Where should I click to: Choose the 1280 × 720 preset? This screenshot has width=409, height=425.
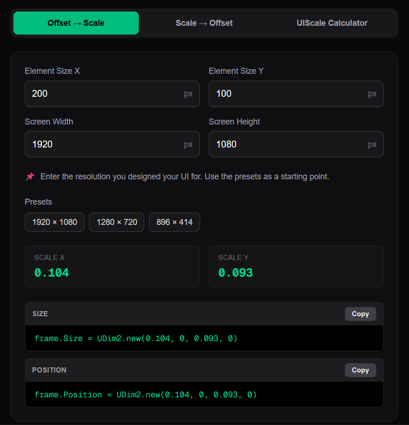tap(117, 222)
